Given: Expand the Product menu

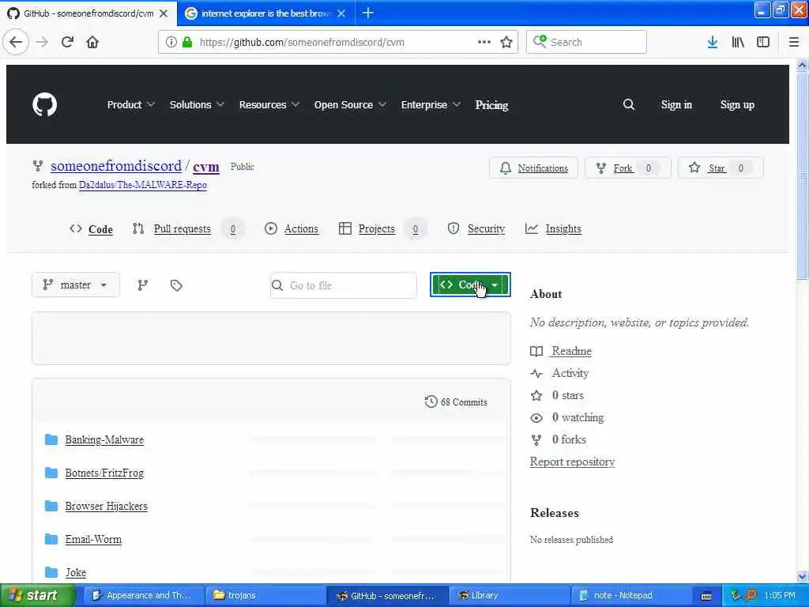Looking at the screenshot, I should pyautogui.click(x=130, y=105).
